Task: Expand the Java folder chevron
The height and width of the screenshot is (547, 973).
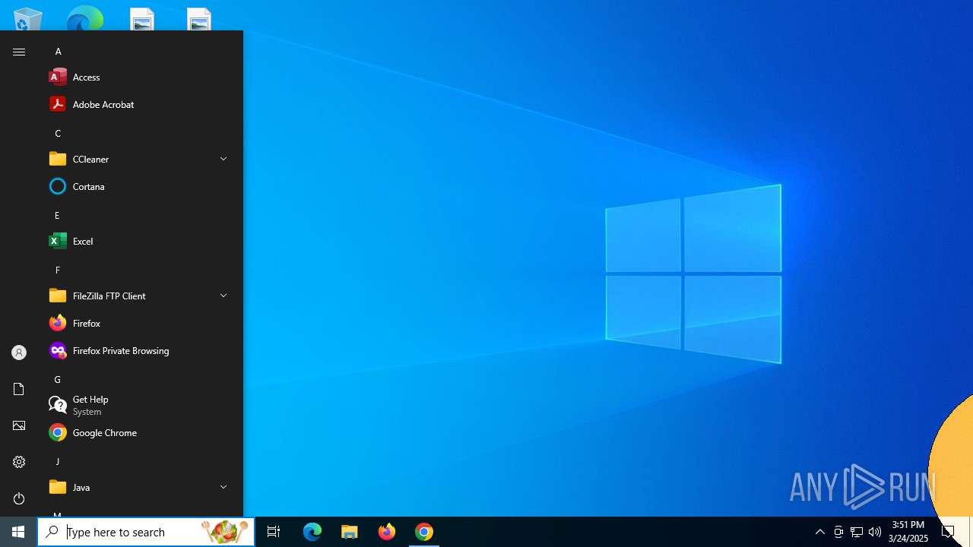Action: click(223, 487)
